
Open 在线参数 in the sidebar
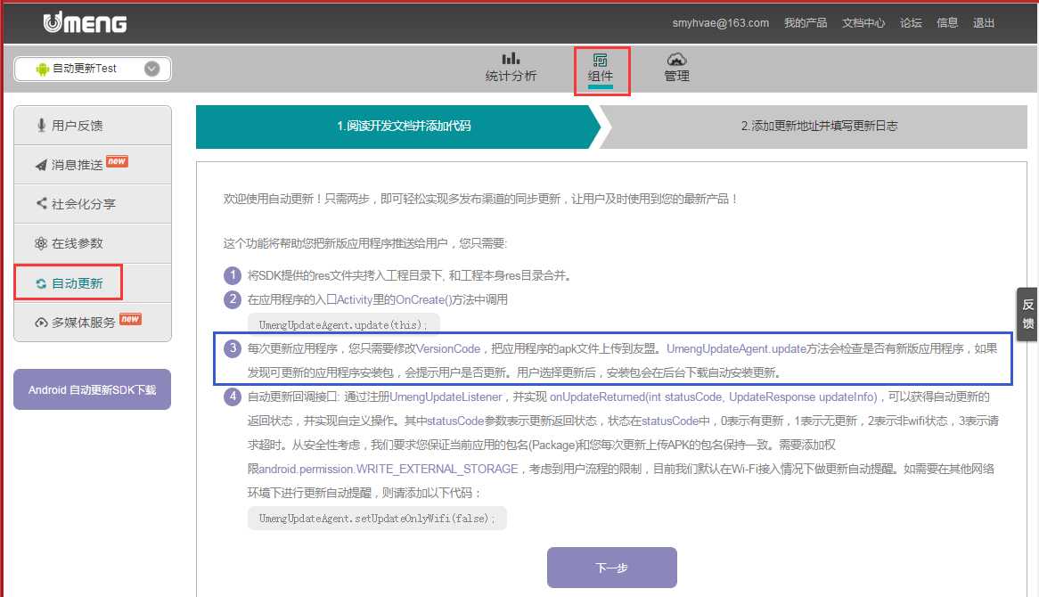93,243
